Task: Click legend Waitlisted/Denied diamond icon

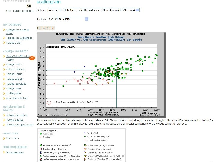Action: pyautogui.click(x=85, y=140)
